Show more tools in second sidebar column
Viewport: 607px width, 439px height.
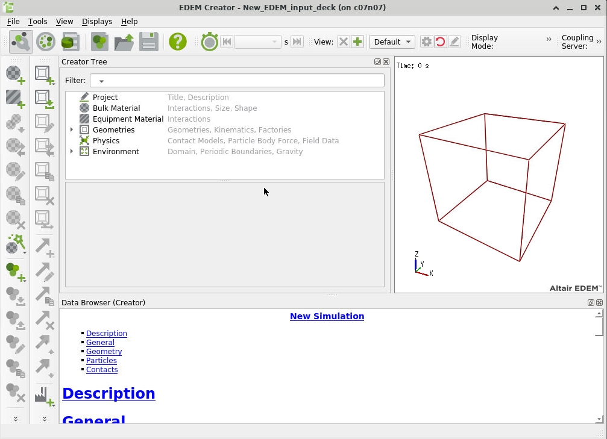(45, 419)
